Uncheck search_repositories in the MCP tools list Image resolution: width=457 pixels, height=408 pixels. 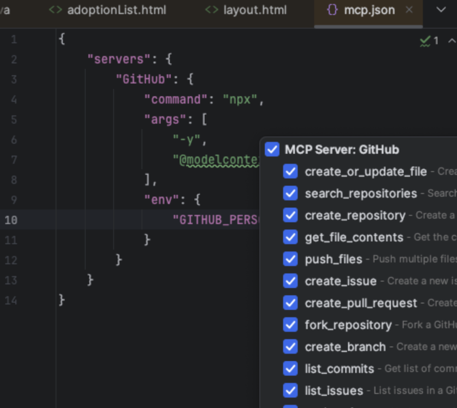pyautogui.click(x=291, y=193)
